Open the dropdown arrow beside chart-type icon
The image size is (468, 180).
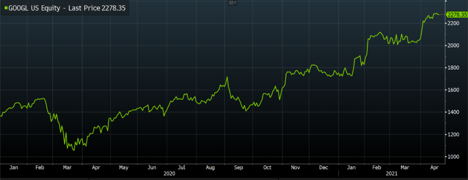[235, 3]
